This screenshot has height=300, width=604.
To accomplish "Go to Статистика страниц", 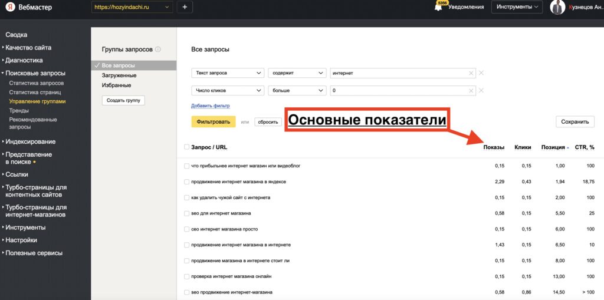I will coord(35,93).
